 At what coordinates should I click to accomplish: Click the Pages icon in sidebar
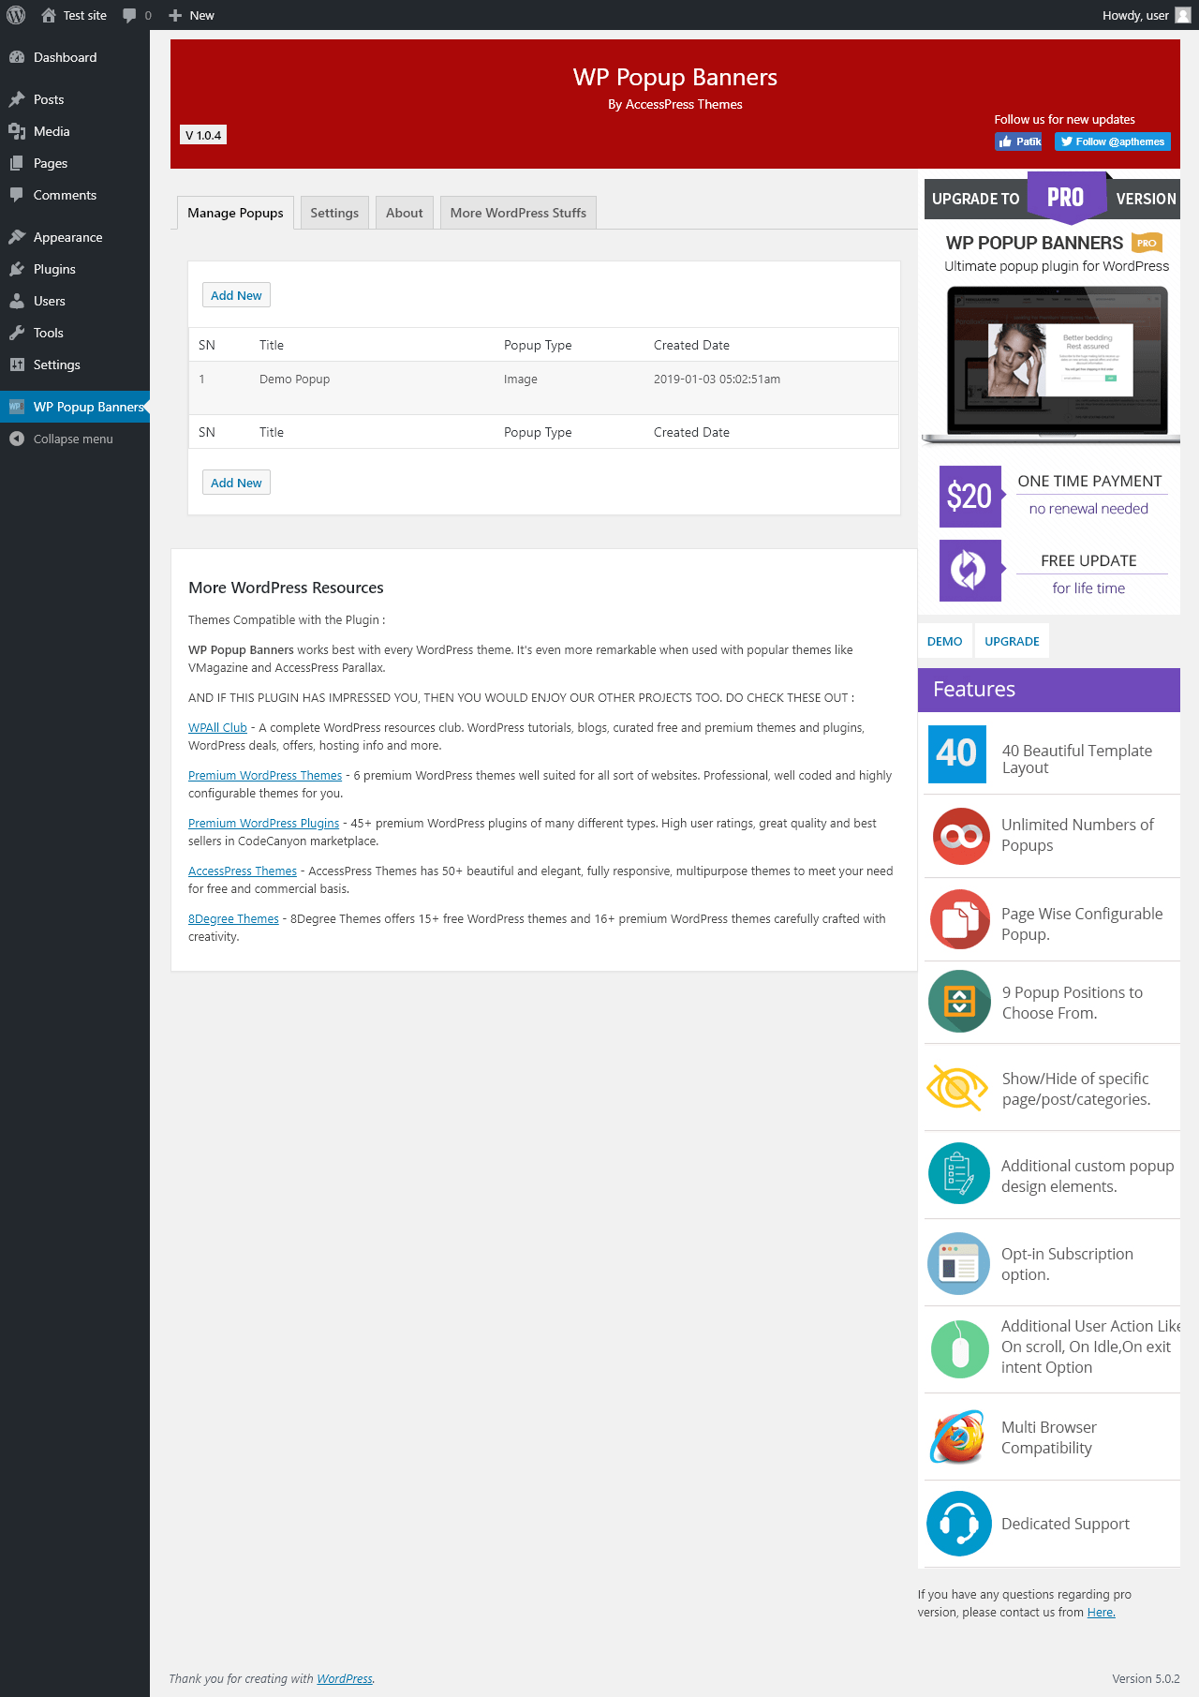click(17, 163)
